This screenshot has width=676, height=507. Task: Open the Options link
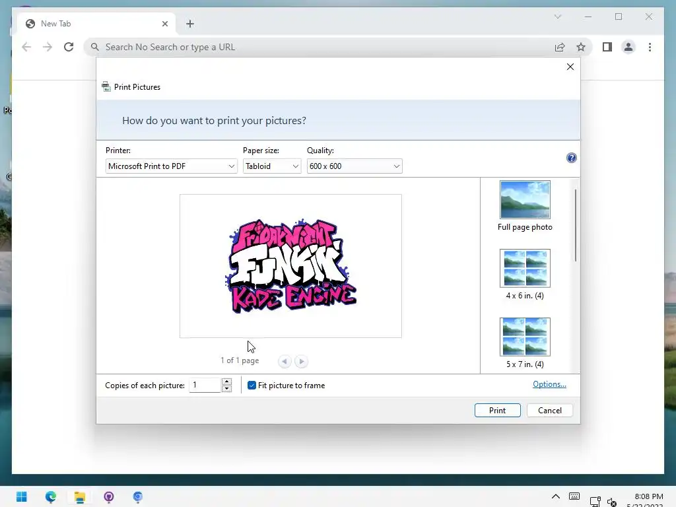(549, 384)
